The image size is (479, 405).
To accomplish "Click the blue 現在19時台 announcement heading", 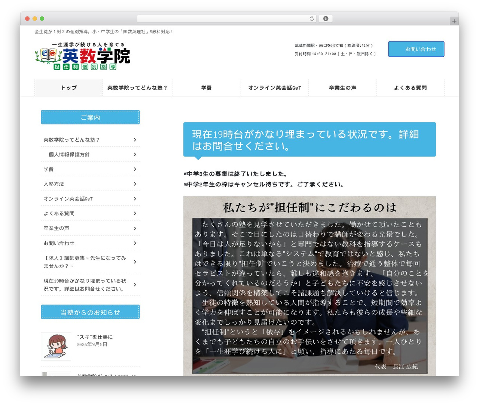I will pyautogui.click(x=309, y=140).
